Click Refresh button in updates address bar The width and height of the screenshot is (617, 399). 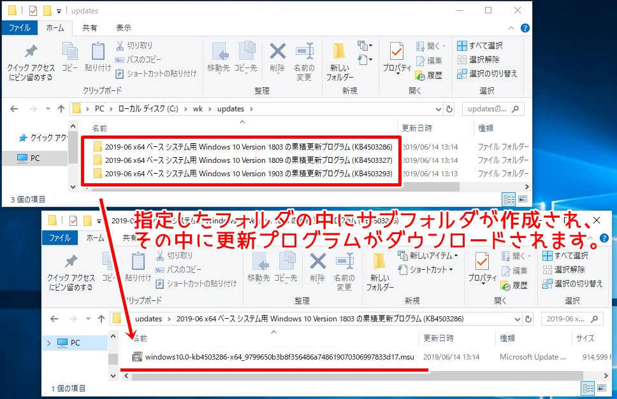(x=449, y=109)
